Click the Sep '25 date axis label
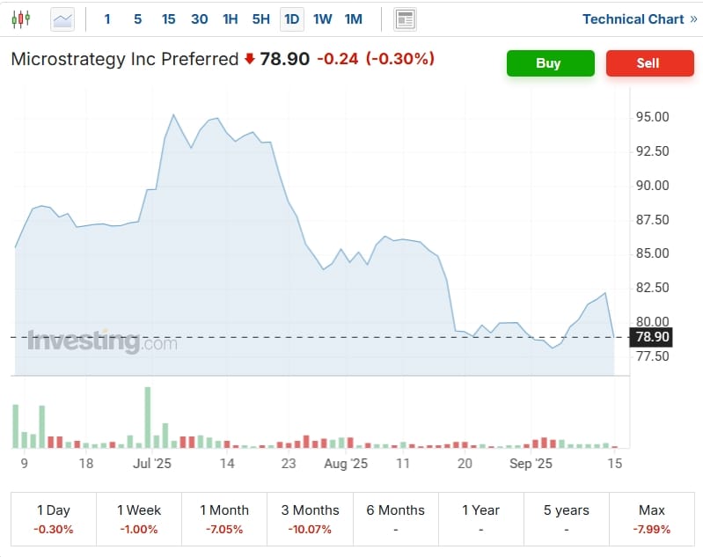Image resolution: width=703 pixels, height=557 pixels. (531, 463)
